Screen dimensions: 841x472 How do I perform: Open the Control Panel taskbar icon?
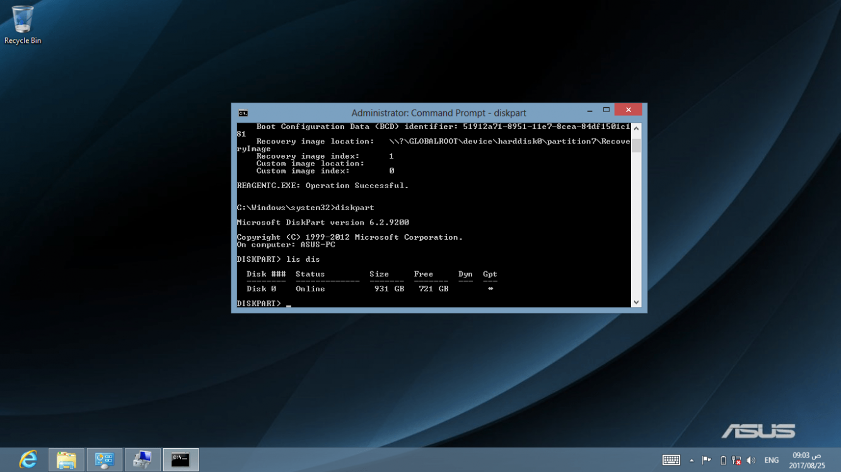tap(104, 460)
